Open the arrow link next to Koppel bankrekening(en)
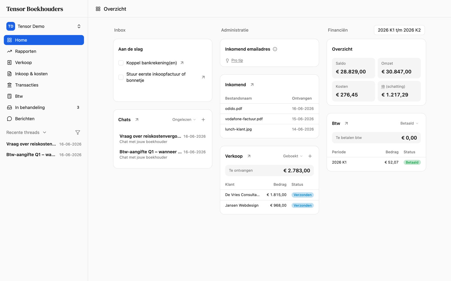Viewport: 451px width, 281px height. click(182, 63)
